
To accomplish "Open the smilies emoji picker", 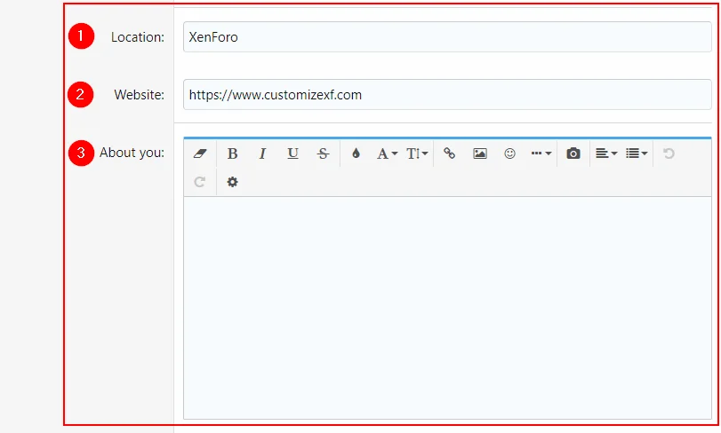I will (x=509, y=154).
